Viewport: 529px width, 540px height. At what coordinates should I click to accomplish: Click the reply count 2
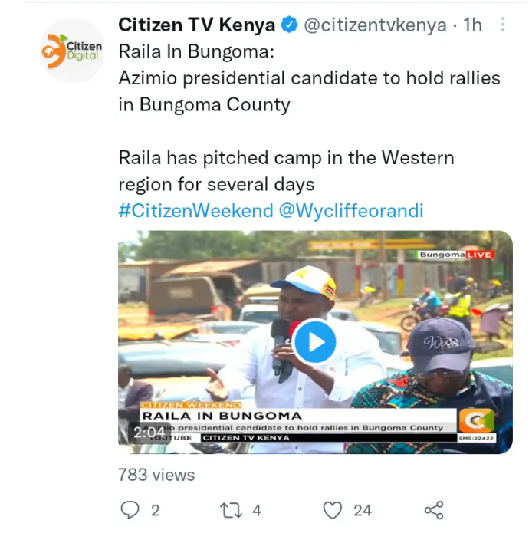155,510
